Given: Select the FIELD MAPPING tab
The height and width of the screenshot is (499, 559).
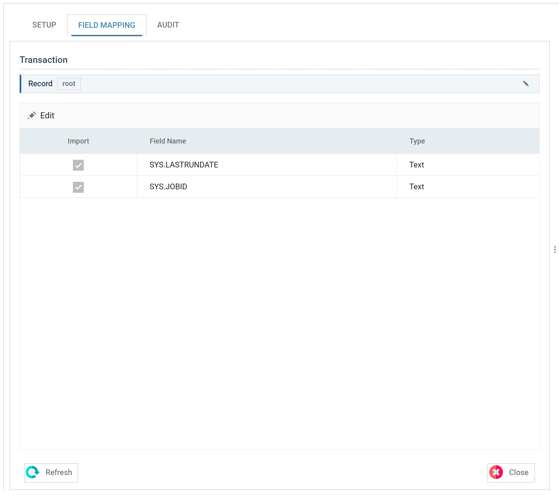Looking at the screenshot, I should (x=107, y=25).
